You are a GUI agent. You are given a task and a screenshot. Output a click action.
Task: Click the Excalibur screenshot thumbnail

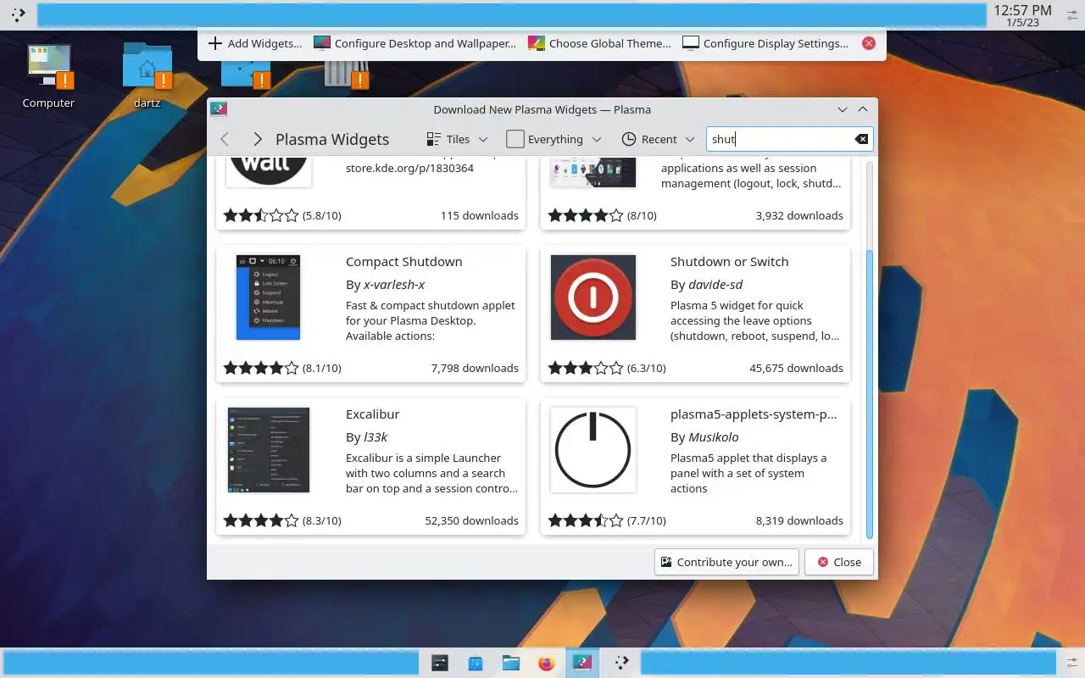[x=269, y=450]
